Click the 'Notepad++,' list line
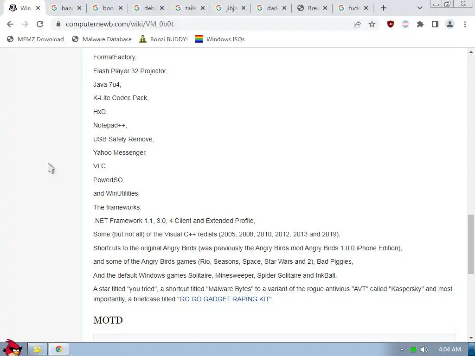Viewport: 475px width, 356px height. pos(110,125)
